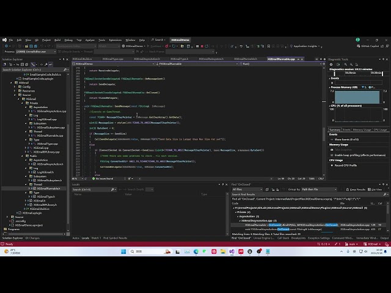Click Continue debug button

154,46
